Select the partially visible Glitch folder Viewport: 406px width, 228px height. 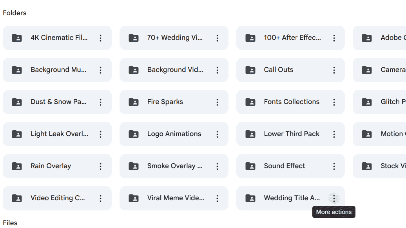[x=380, y=102]
